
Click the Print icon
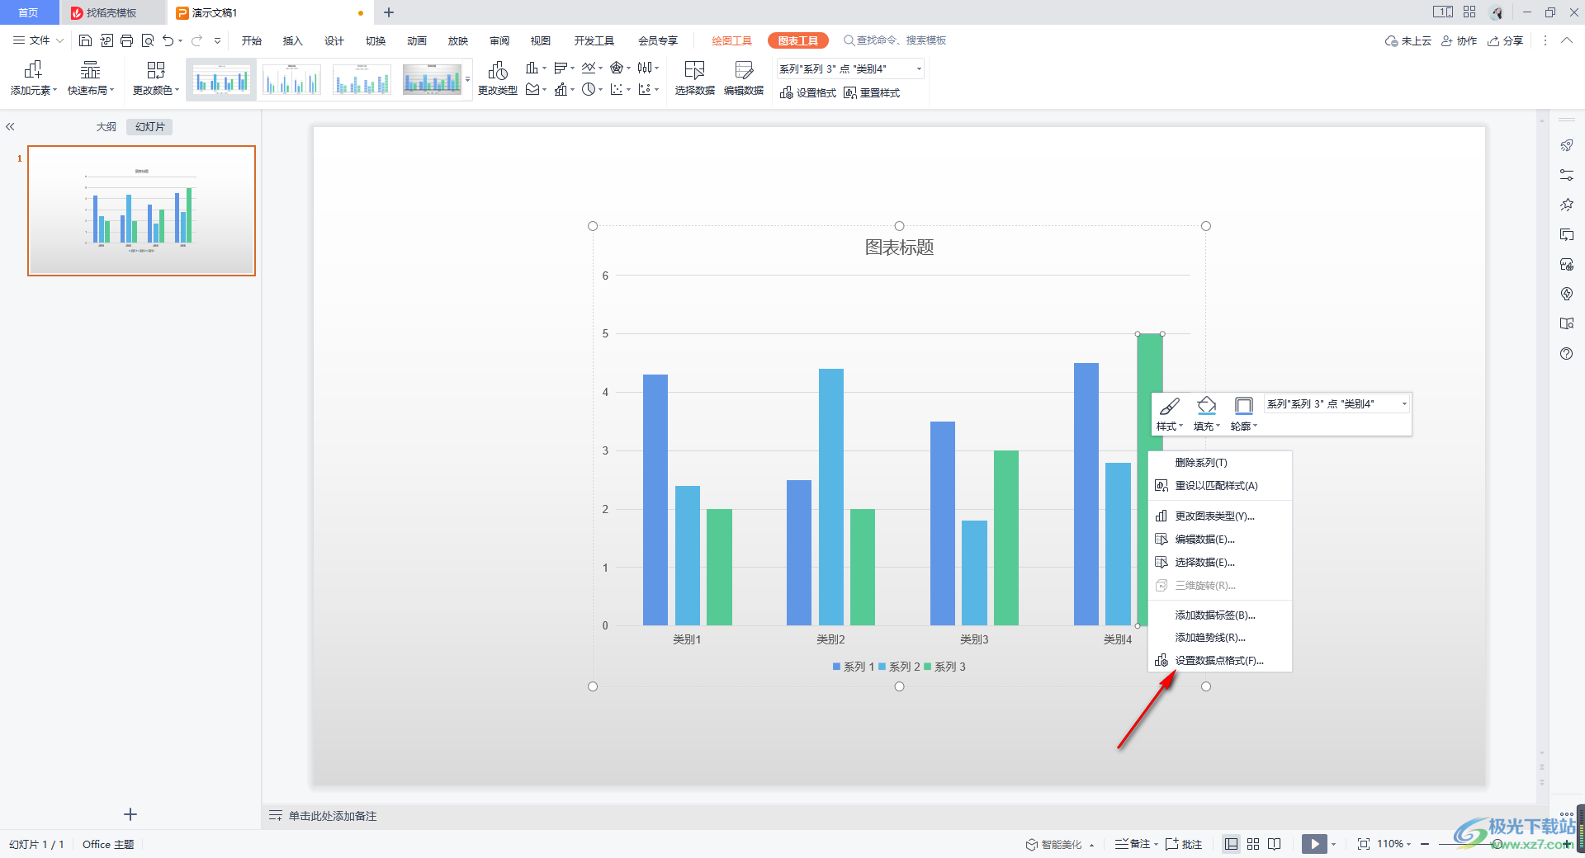point(126,40)
